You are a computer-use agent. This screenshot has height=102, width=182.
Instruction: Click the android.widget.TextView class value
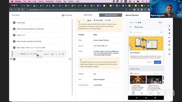[101, 40]
